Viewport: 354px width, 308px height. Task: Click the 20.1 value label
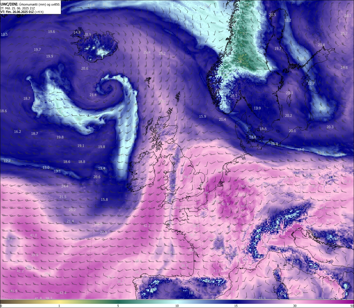point(292,131)
